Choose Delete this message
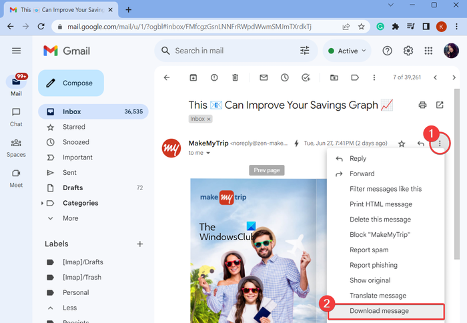467x323 pixels. 386,220
